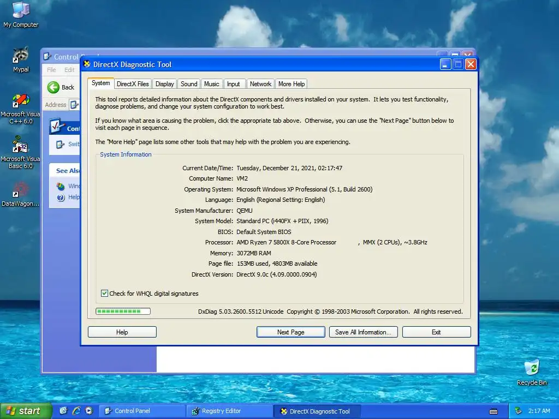The width and height of the screenshot is (559, 419).
Task: Click the green progress bar
Action: point(123,312)
